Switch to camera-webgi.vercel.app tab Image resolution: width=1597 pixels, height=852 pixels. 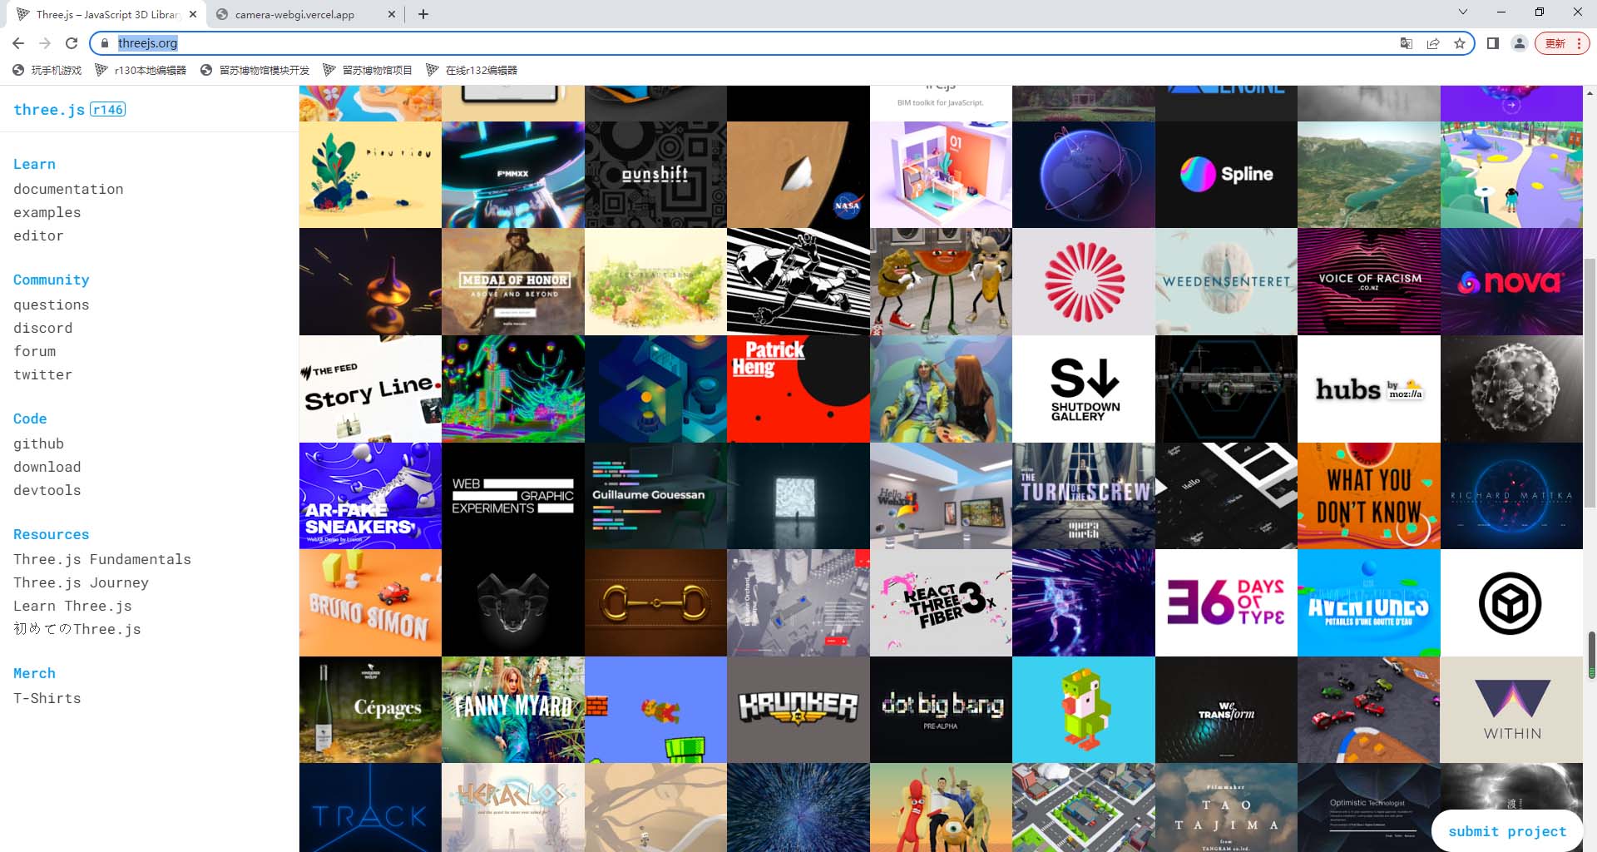coord(305,14)
